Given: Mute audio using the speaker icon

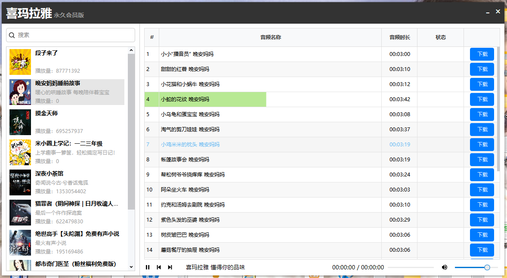Looking at the screenshot, I should coord(445,267).
